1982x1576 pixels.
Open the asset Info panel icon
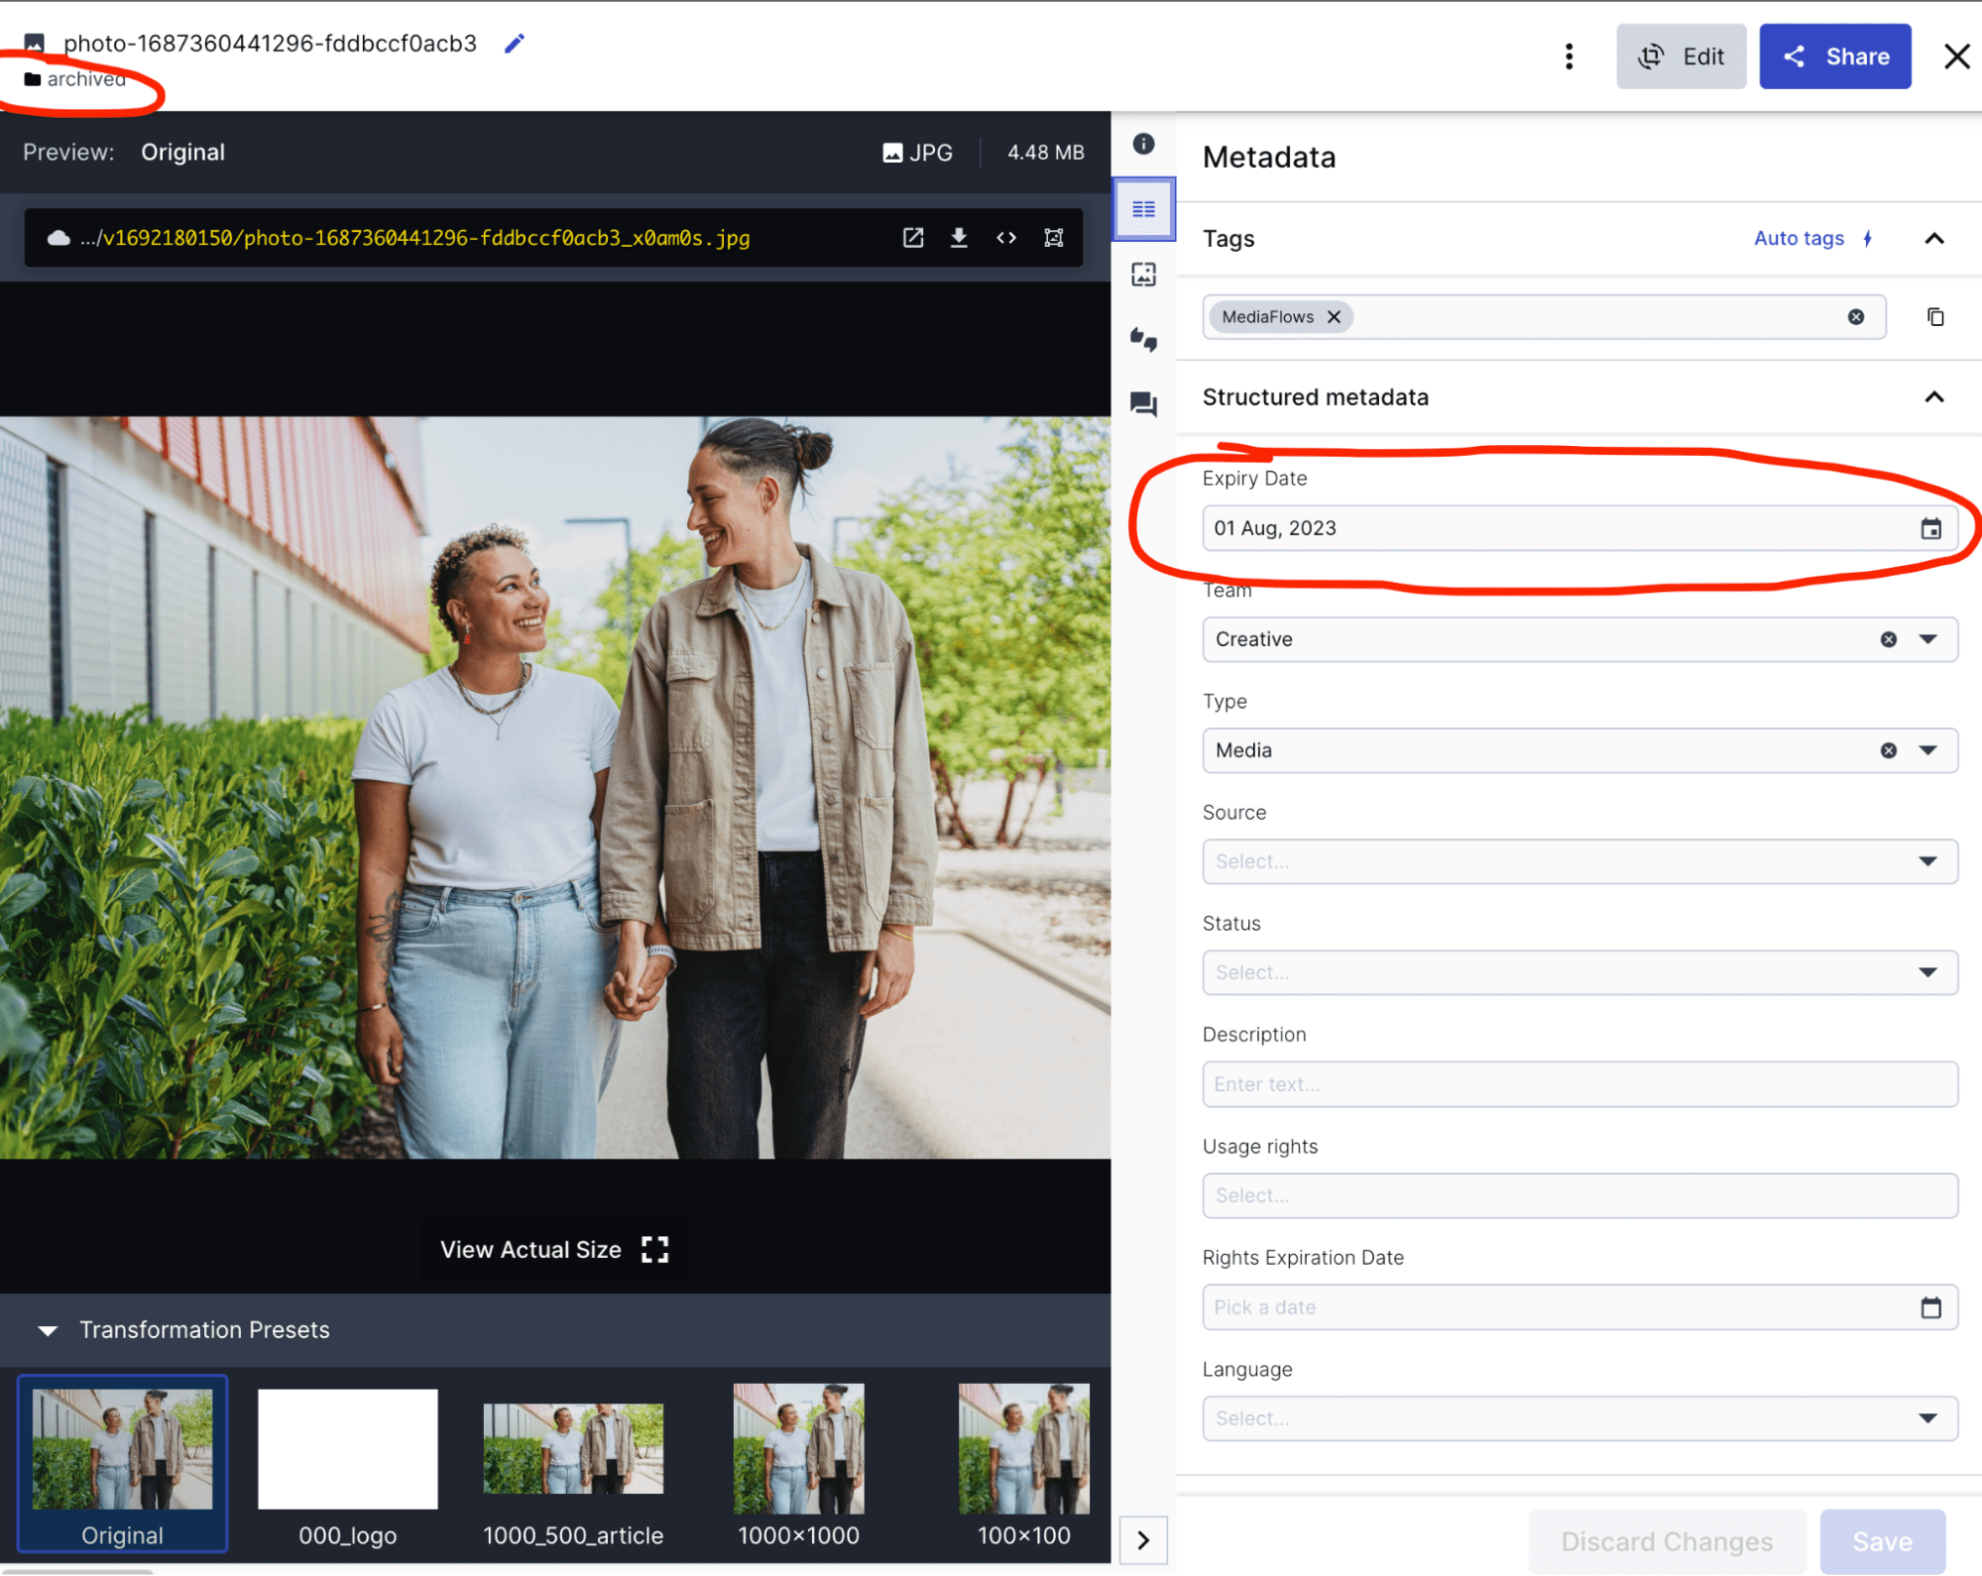tap(1143, 144)
